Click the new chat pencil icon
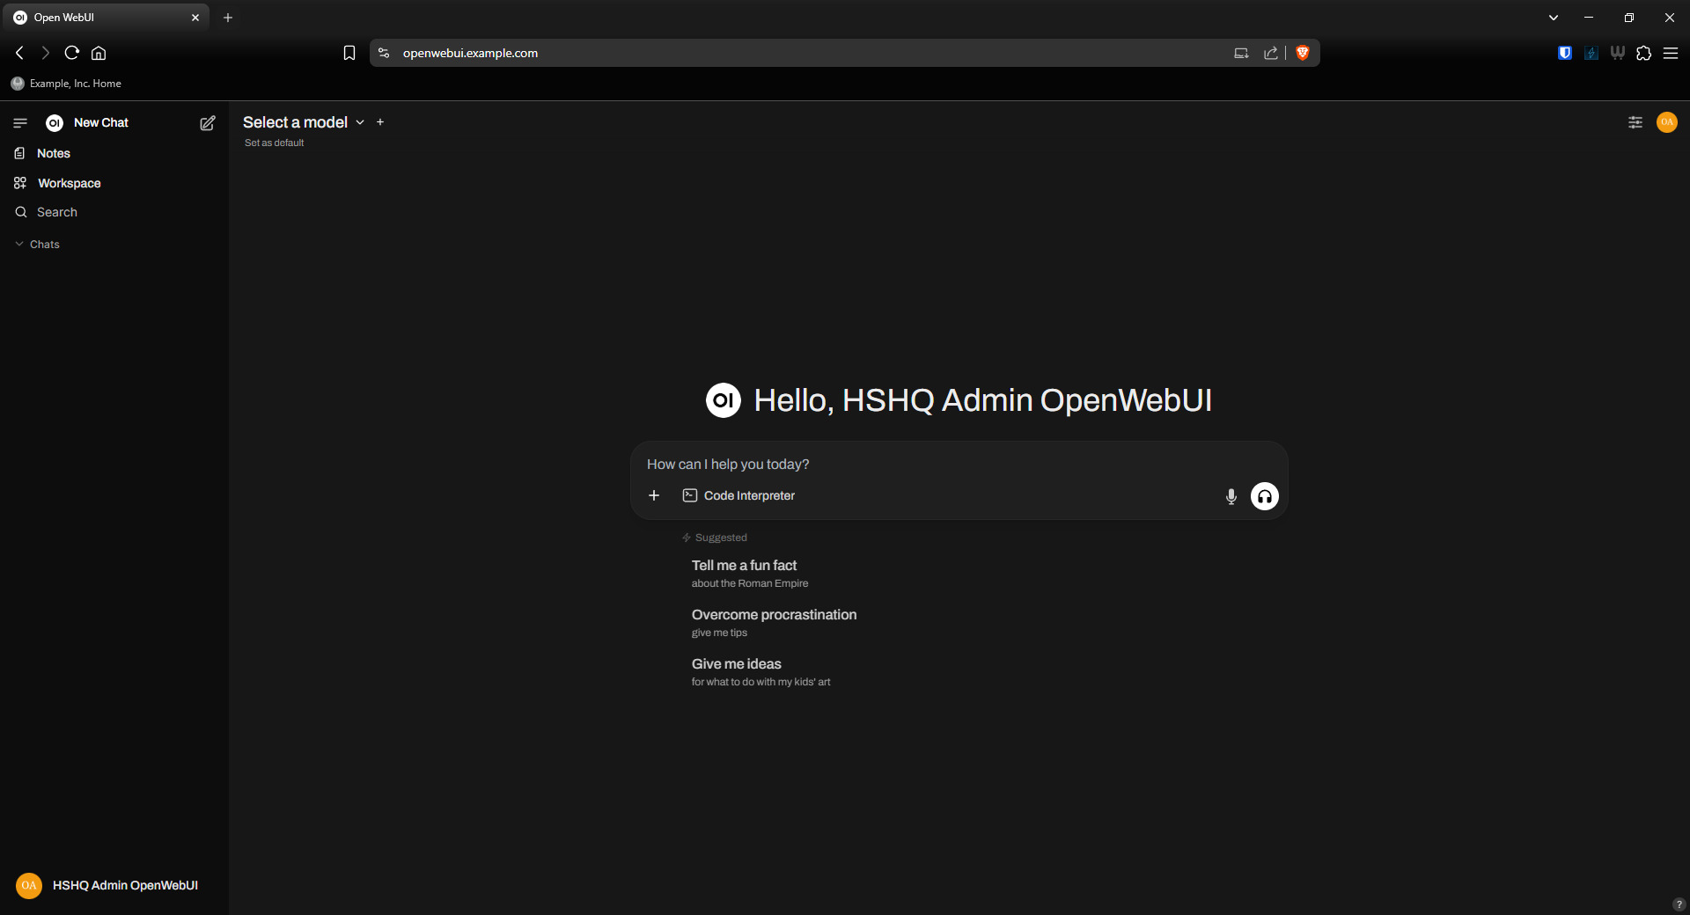This screenshot has height=915, width=1690. (208, 123)
